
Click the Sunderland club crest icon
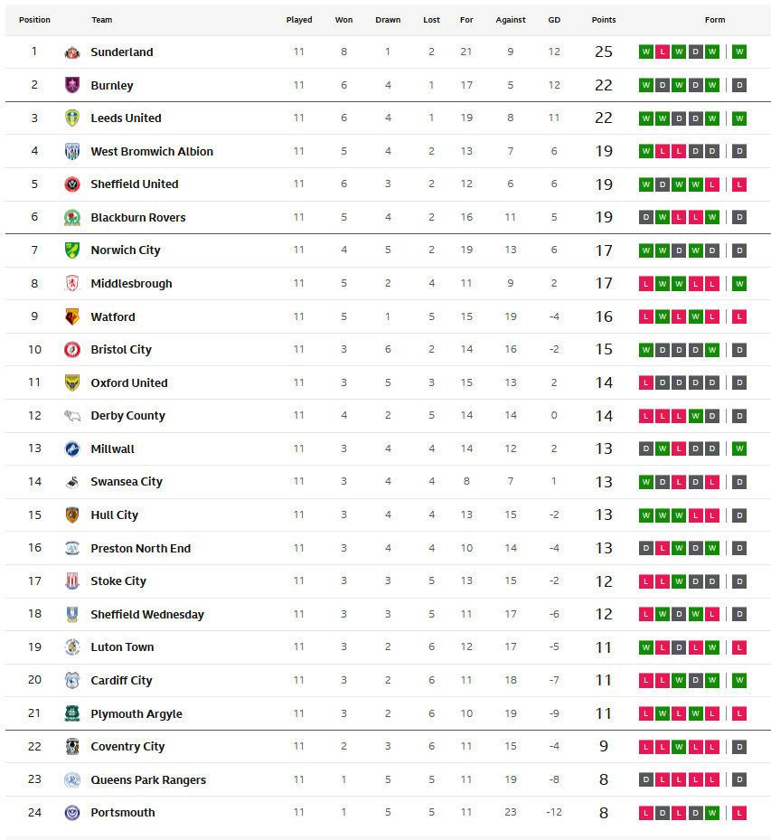point(72,52)
